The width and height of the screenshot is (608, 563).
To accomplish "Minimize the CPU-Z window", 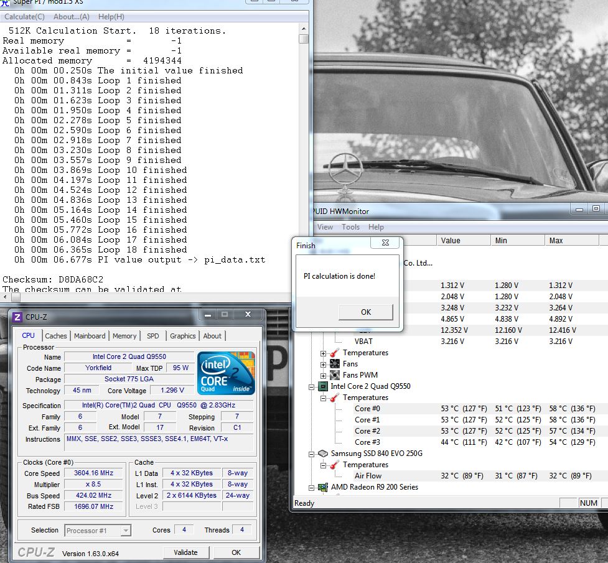I will [x=208, y=314].
